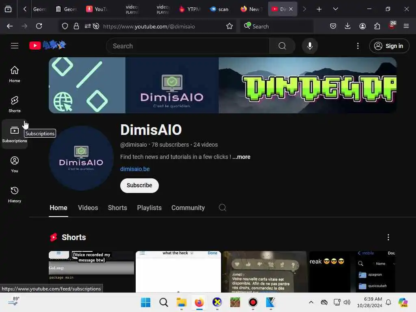Expand channel description with more

pyautogui.click(x=241, y=157)
